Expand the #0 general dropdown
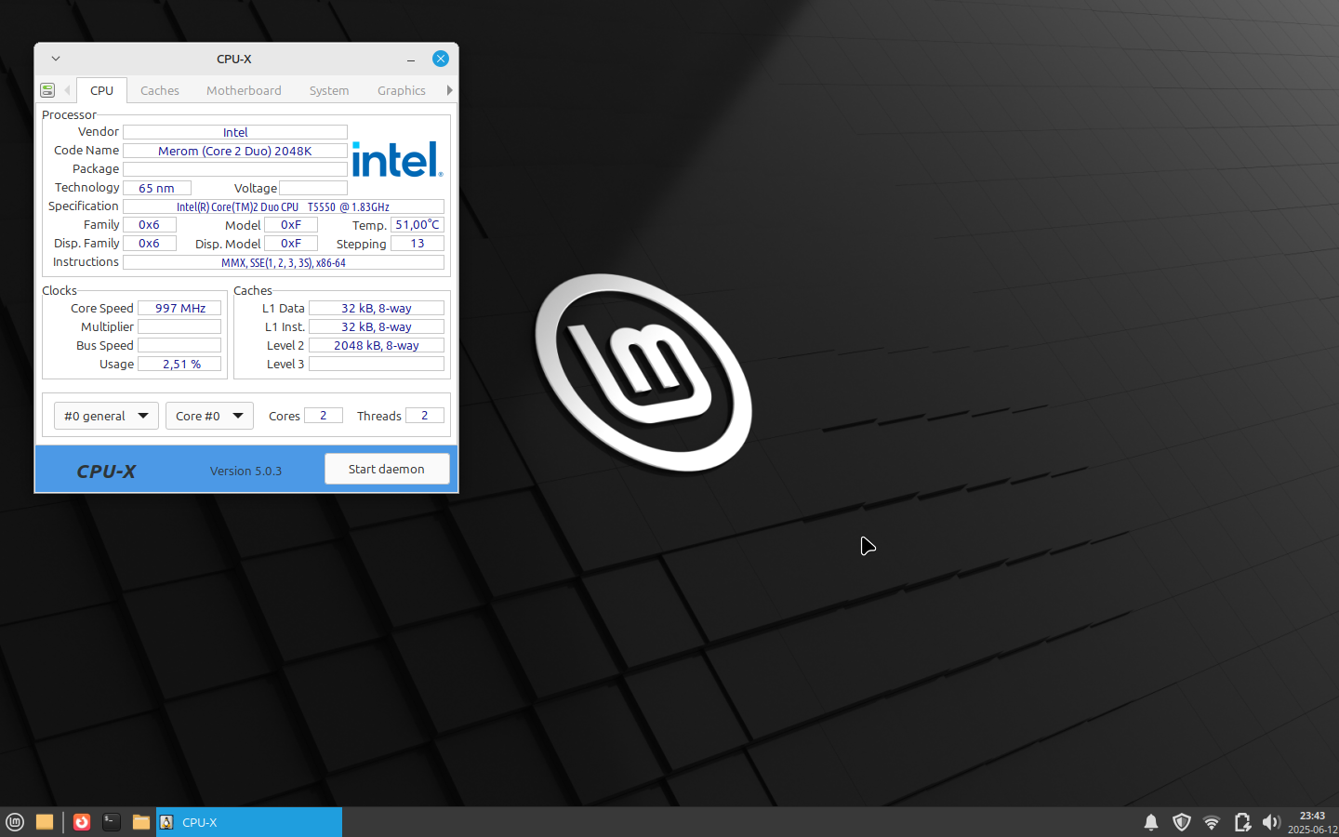The height and width of the screenshot is (837, 1339). [106, 416]
